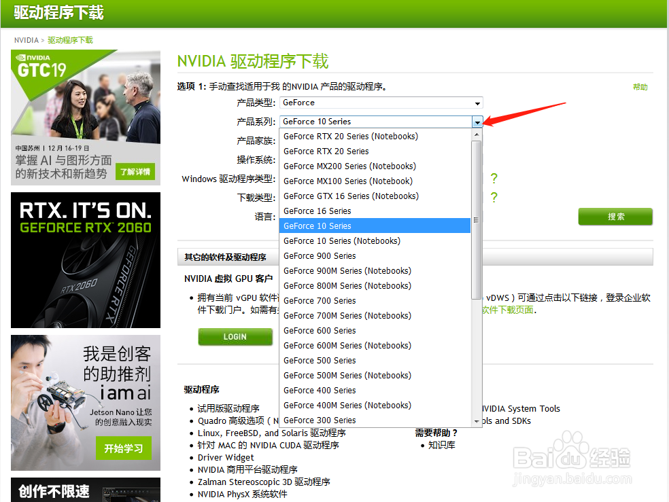Viewport: 669px width, 502px height.
Task: Open 知识库 knowledge base link
Action: [x=442, y=446]
